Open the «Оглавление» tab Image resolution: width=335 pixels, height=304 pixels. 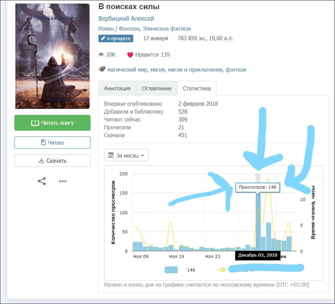(157, 88)
